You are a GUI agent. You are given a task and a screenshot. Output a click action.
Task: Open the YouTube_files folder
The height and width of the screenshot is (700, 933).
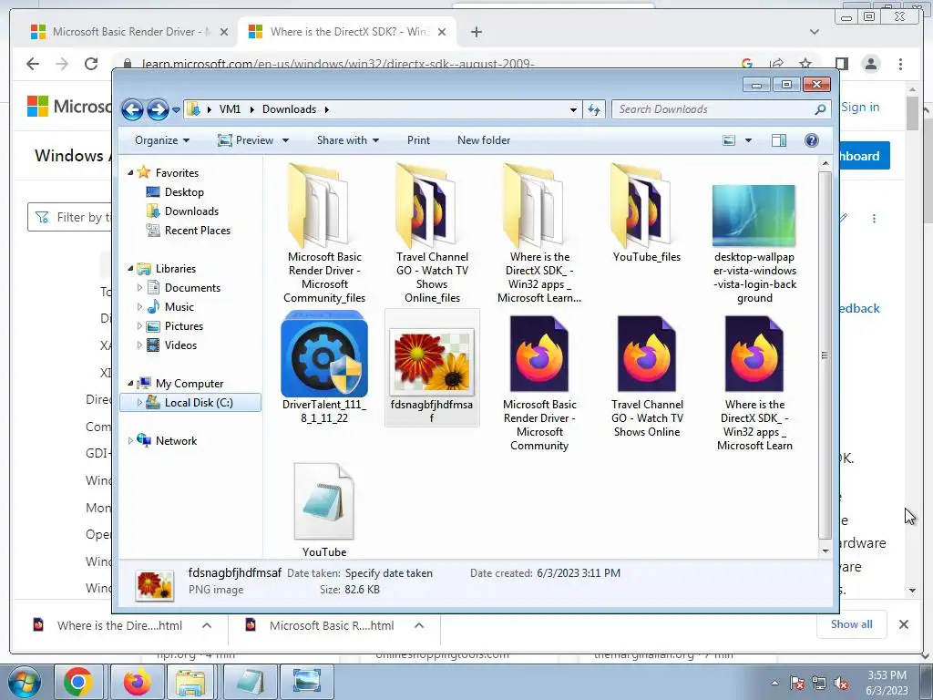646,206
